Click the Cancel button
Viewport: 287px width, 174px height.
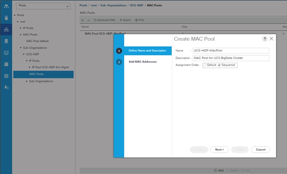(260, 150)
